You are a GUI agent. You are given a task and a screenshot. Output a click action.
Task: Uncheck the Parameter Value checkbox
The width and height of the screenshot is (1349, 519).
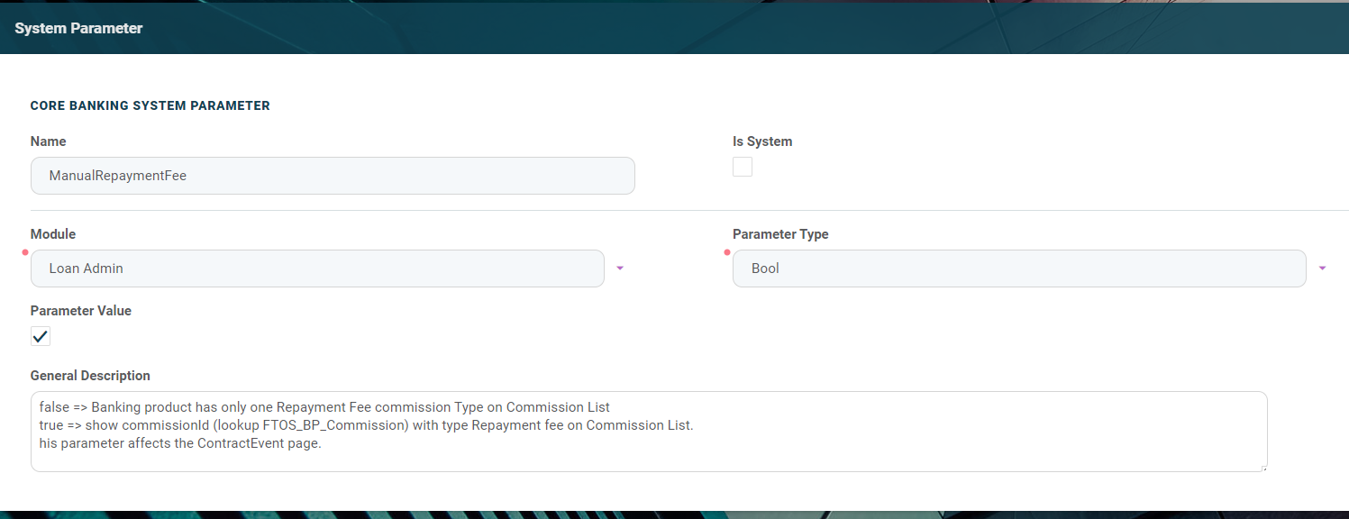pyautogui.click(x=41, y=336)
